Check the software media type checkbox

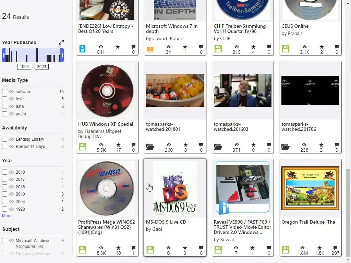[x=4, y=91]
